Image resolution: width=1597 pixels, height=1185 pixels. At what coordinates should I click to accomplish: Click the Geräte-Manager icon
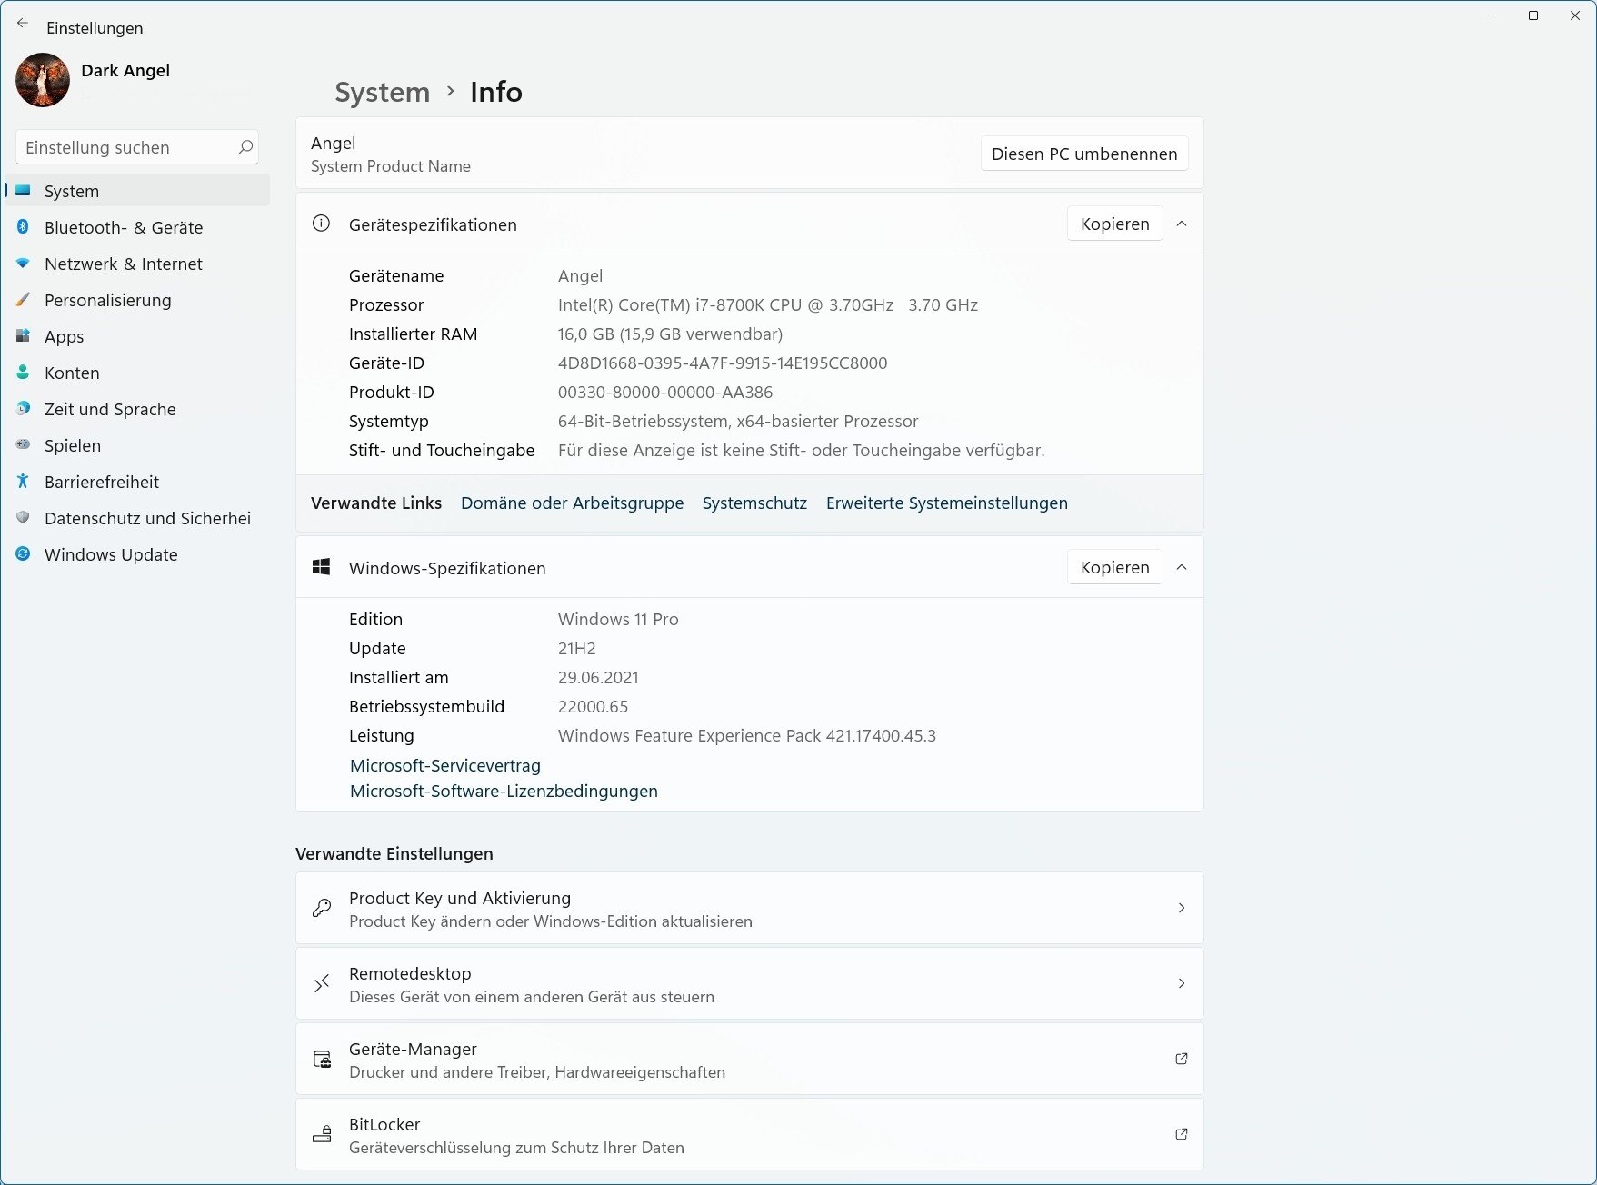tap(322, 1059)
